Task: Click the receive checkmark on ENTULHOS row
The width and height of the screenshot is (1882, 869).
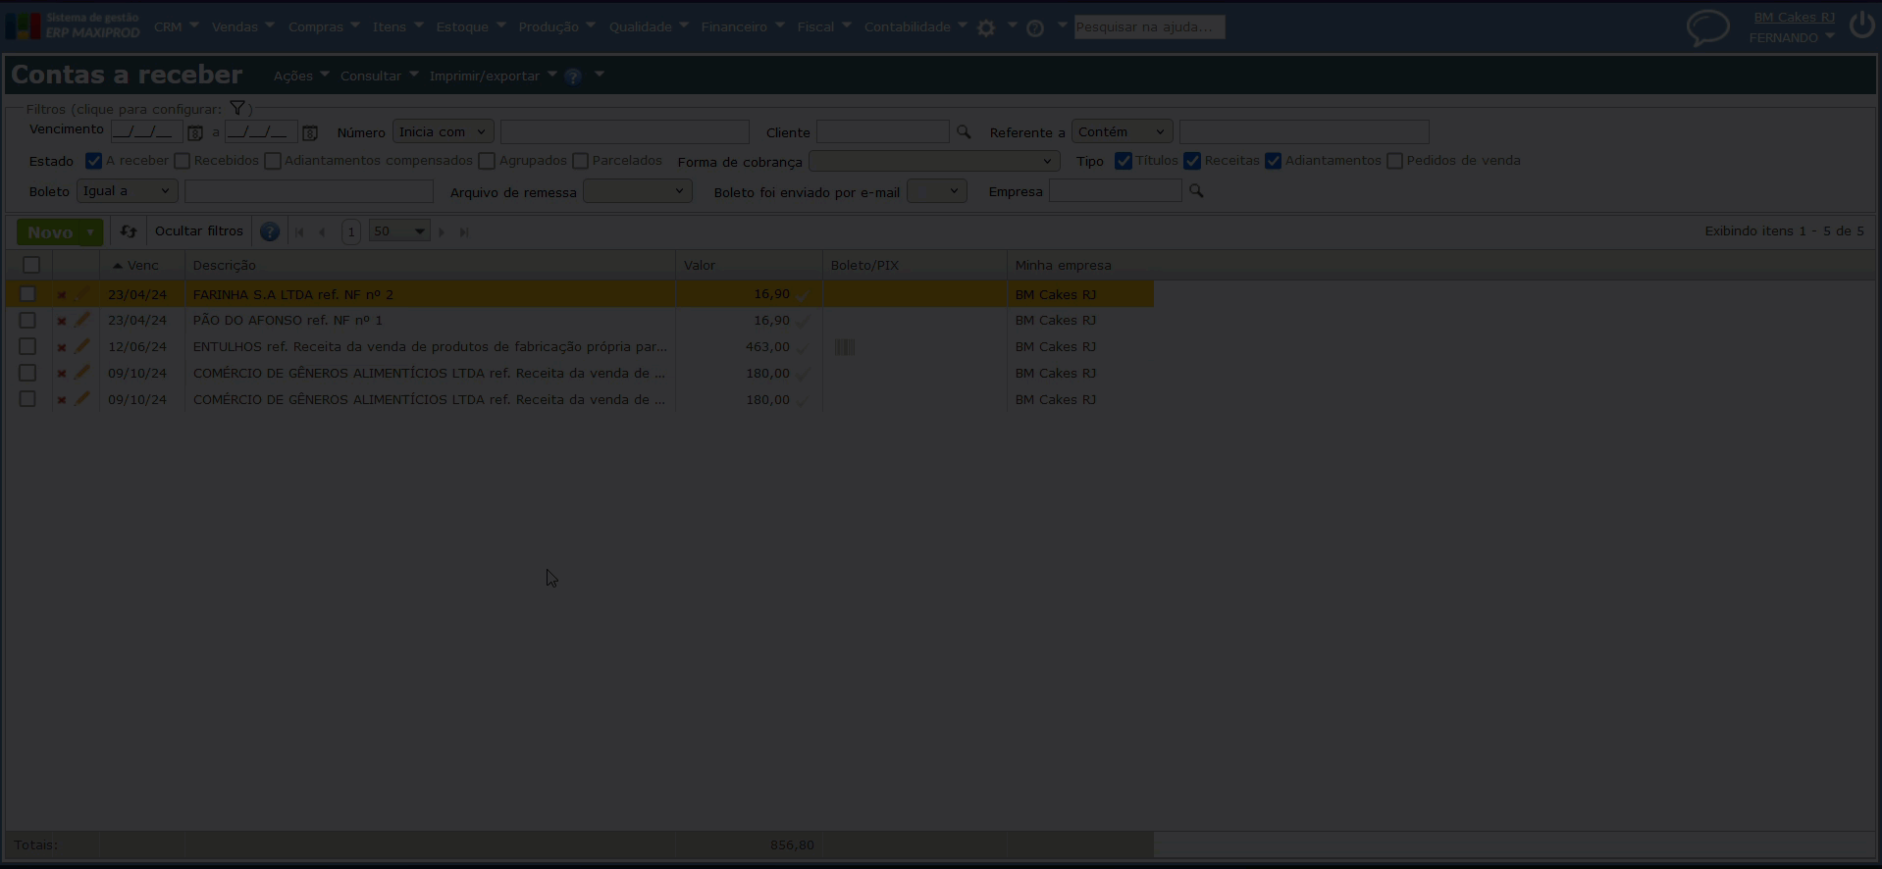Action: coord(804,347)
